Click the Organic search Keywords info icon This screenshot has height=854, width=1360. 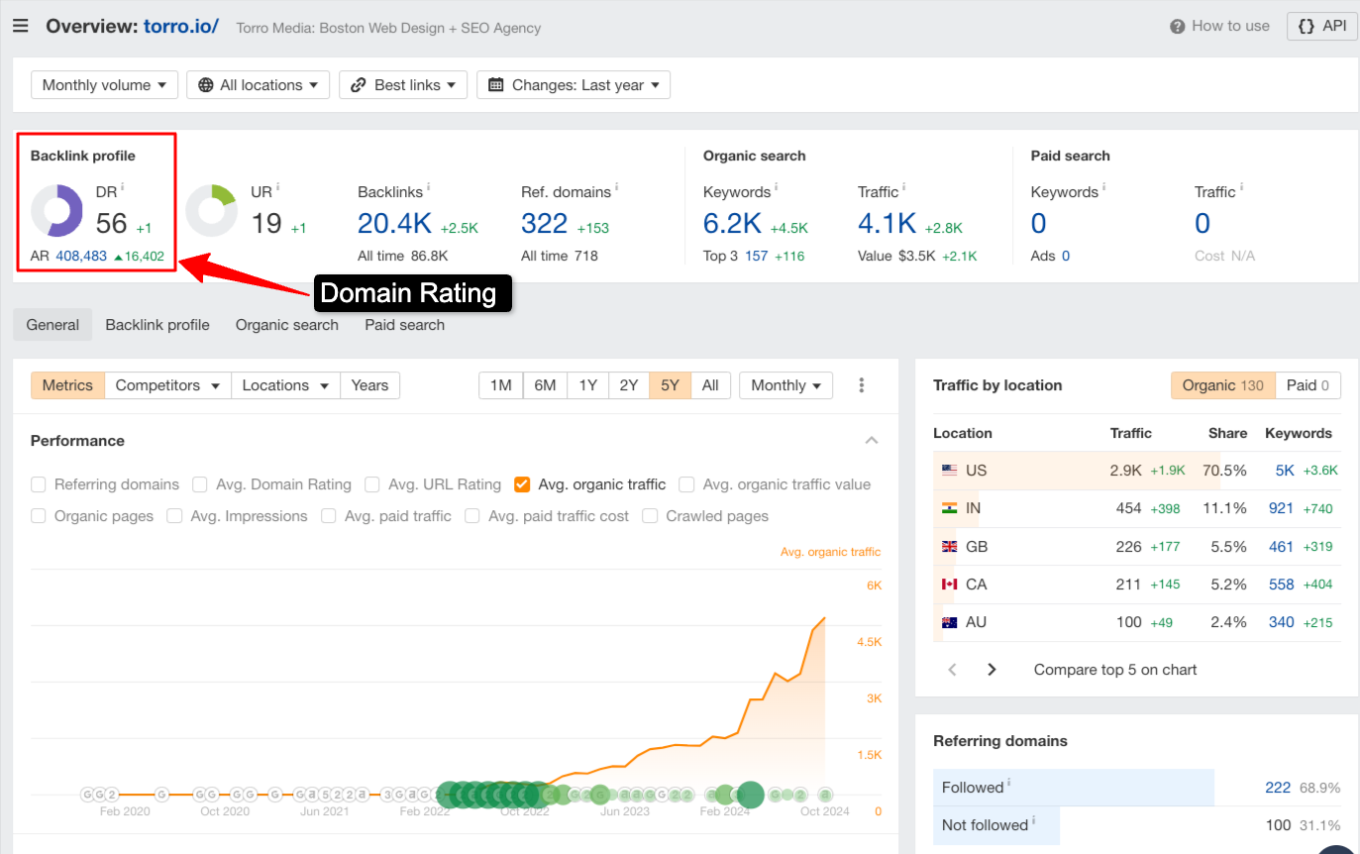[776, 187]
